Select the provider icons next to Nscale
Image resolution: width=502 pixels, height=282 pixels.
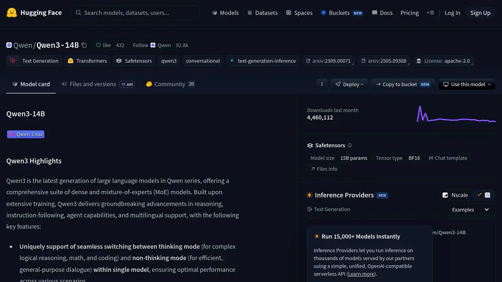coord(484,195)
